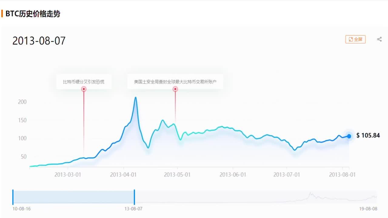Click the annotation balloon stem above 2013-05-01

(x=175, y=106)
